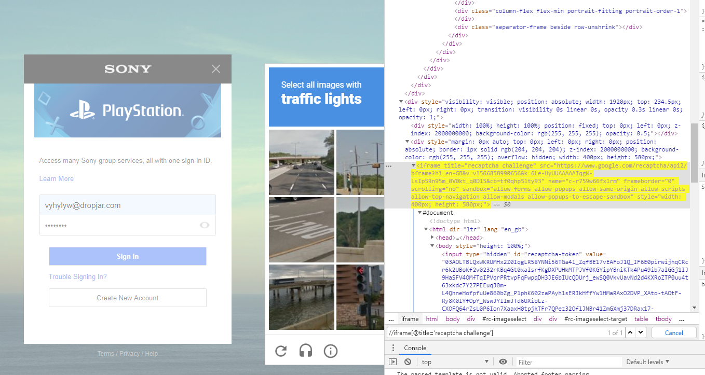Switch to the Console drawer tab
This screenshot has height=375, width=705.
[415, 348]
